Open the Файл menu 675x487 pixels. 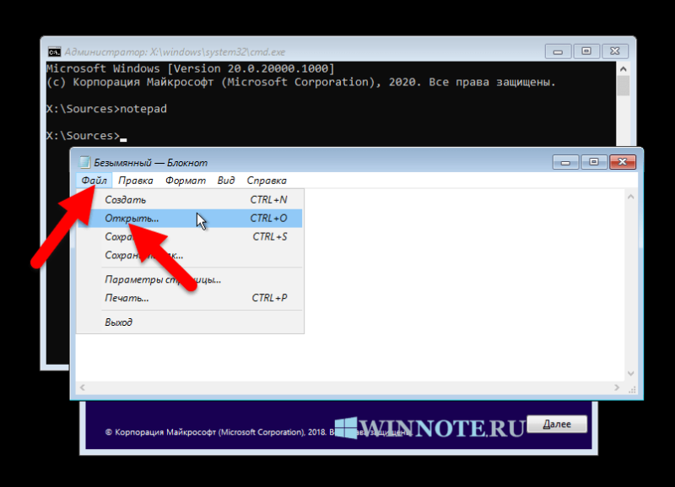click(94, 181)
